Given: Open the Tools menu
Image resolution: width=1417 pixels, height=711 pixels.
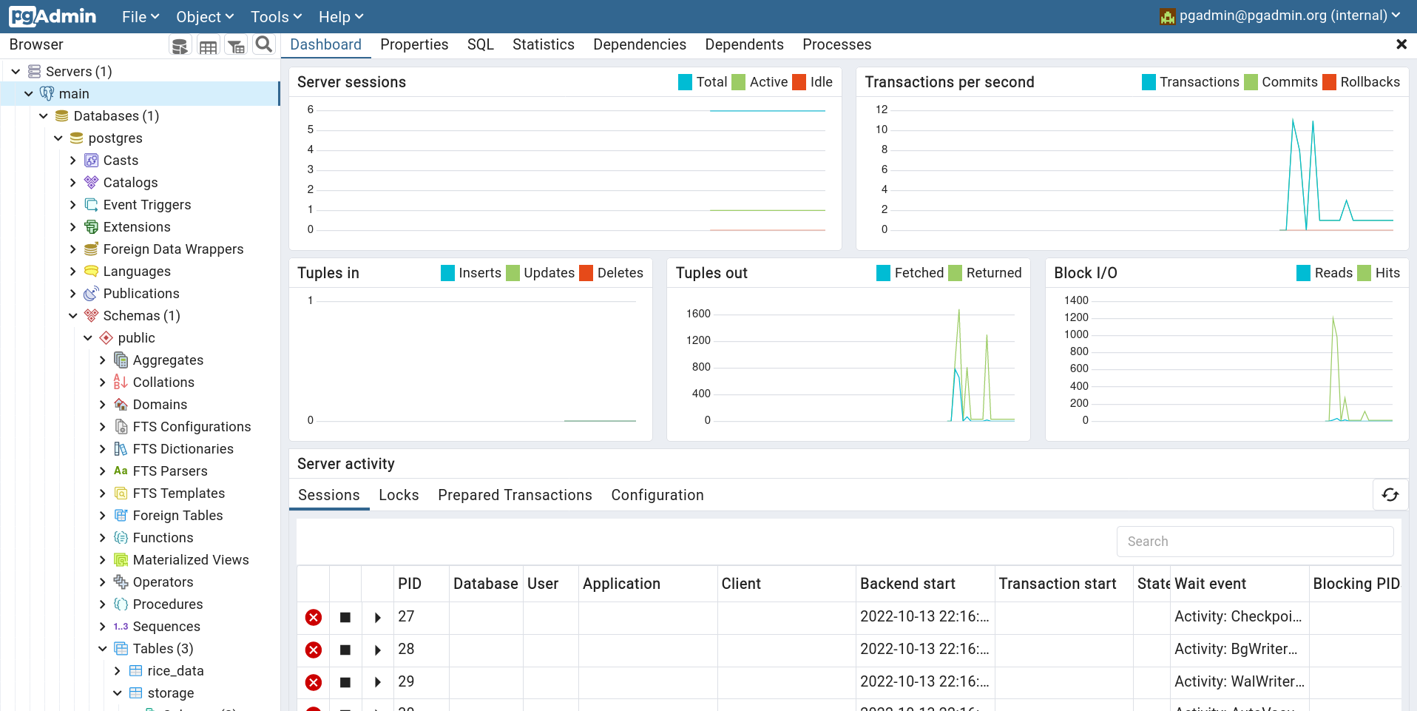Looking at the screenshot, I should [x=276, y=16].
